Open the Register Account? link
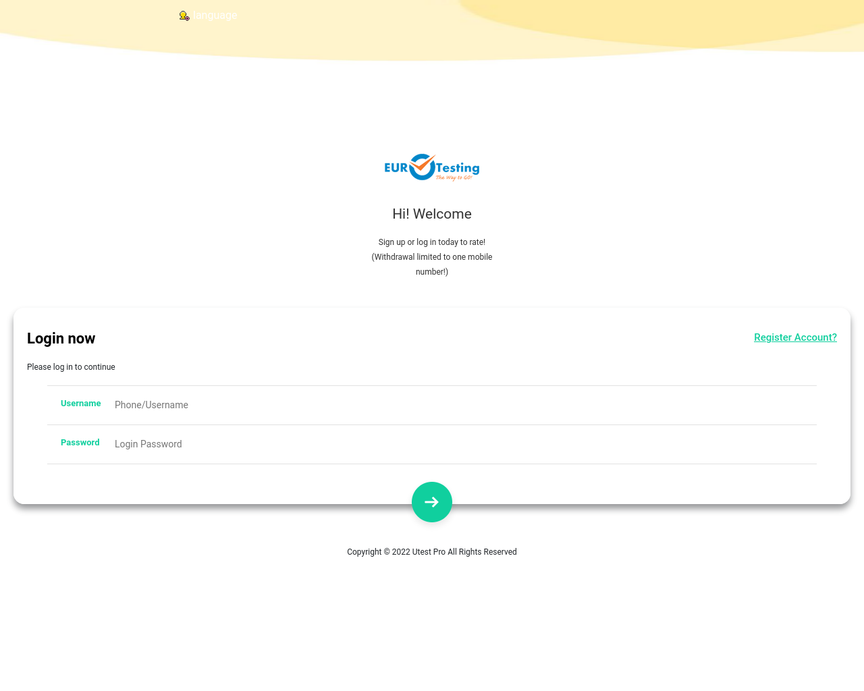Viewport: 864px width, 691px height. [795, 337]
